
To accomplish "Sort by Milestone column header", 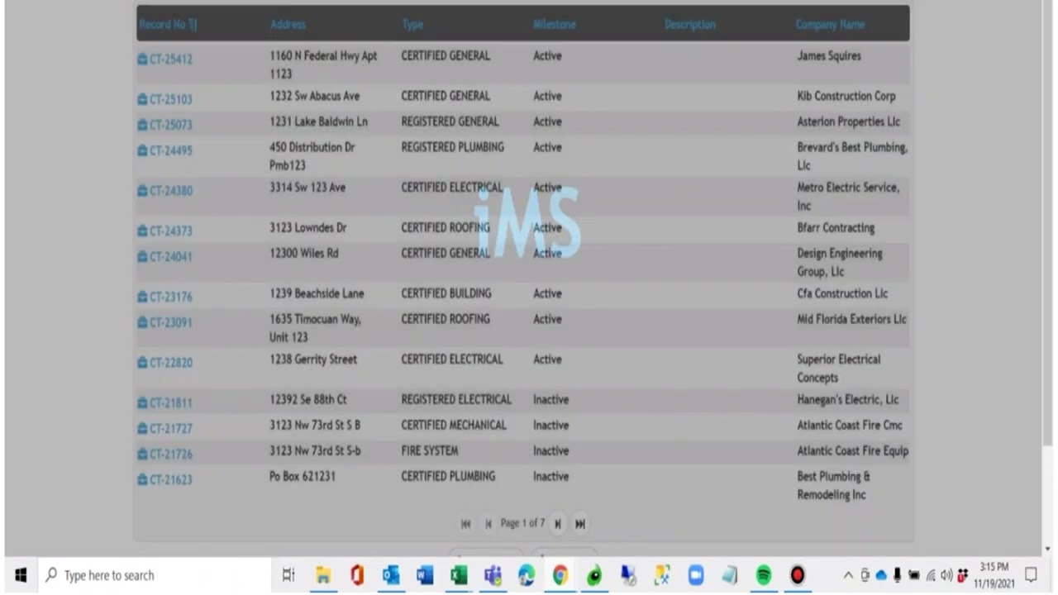I will pyautogui.click(x=555, y=25).
